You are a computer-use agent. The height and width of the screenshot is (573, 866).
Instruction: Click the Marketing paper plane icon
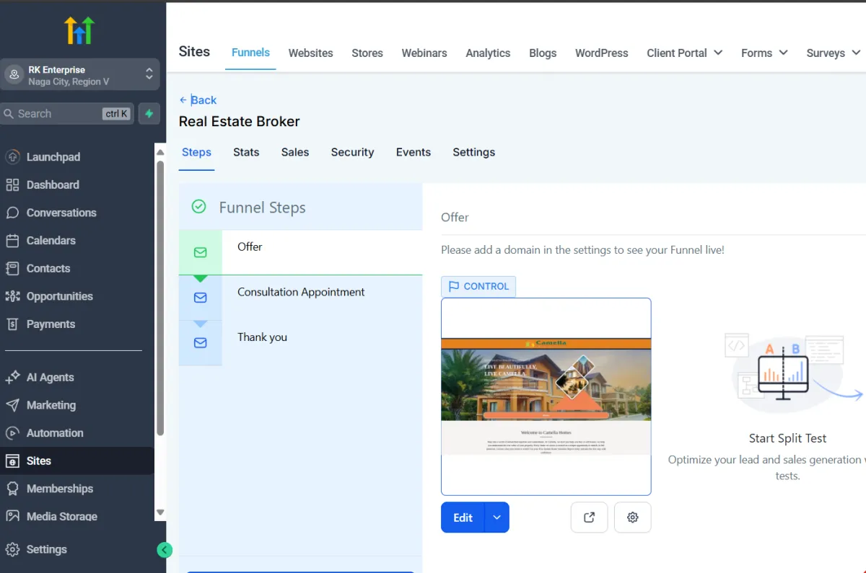12,405
